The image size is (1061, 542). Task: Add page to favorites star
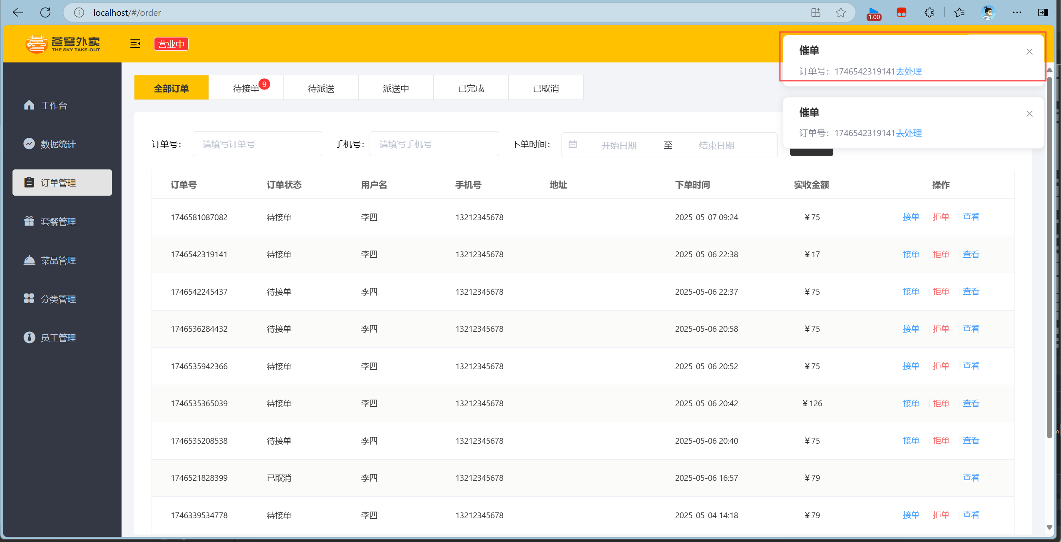click(840, 12)
